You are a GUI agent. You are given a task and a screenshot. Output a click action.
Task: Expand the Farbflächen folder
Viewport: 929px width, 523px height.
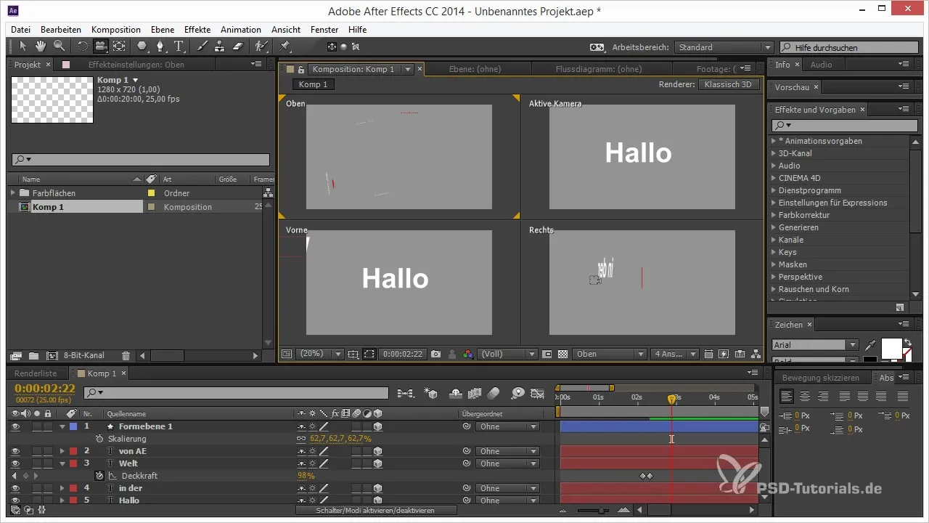tap(13, 193)
